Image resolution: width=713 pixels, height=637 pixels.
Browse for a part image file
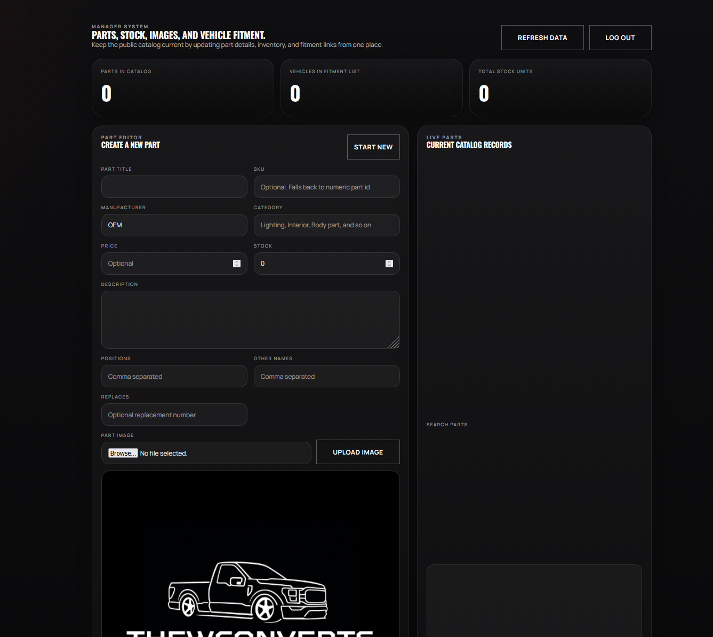[123, 453]
